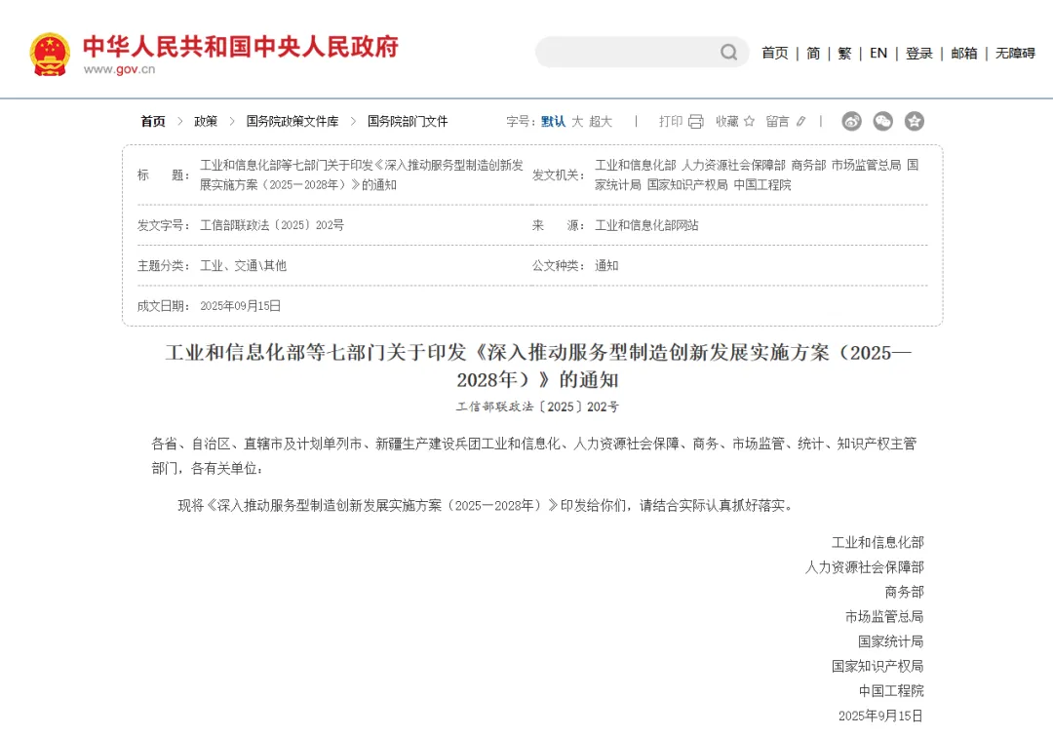Share the page via WeChat icon
This screenshot has width=1053, height=736.
pos(882,121)
